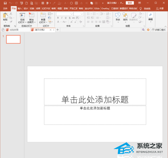Open 文件 menu
168x158 pixels.
tap(5, 8)
